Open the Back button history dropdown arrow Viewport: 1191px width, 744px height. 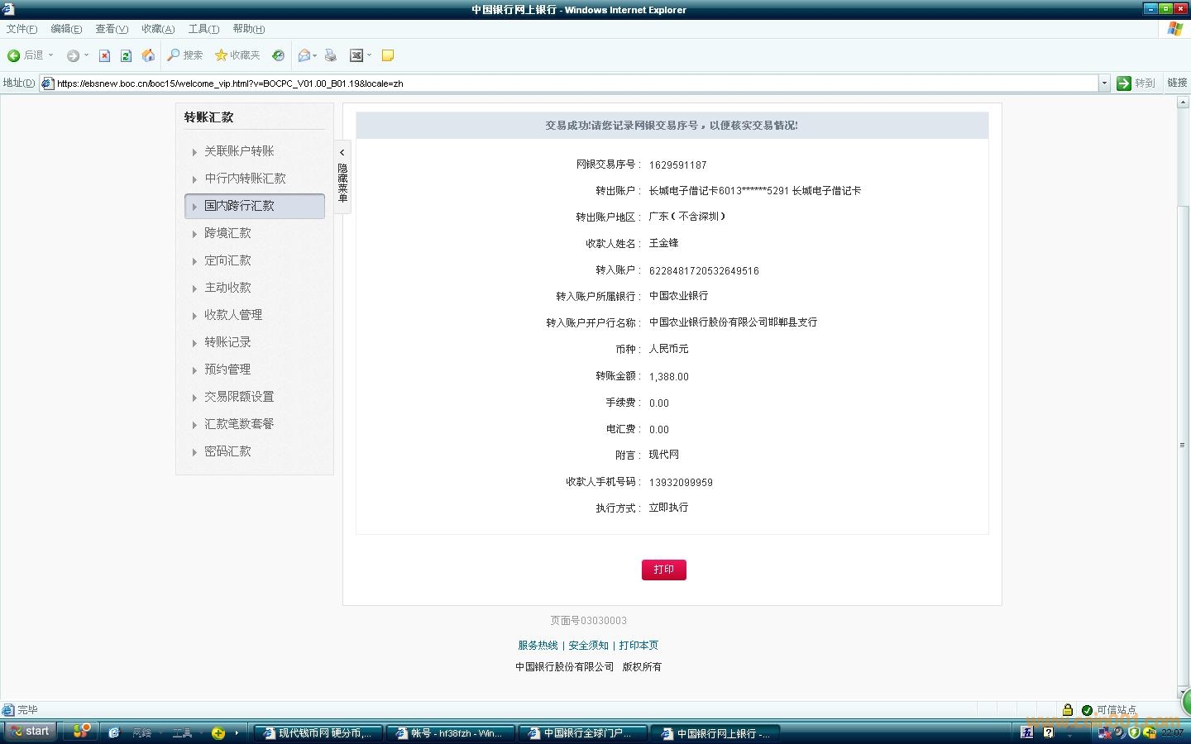coord(50,55)
